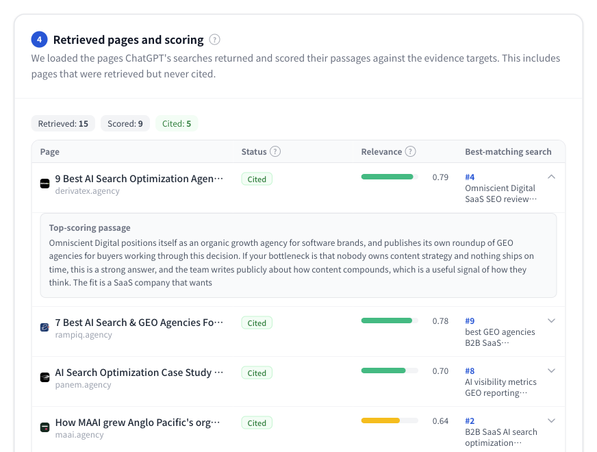
Task: Select the Retrieved: 15 filter chip
Action: [x=63, y=124]
